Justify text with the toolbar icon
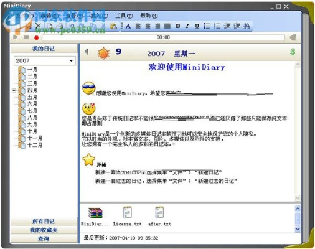315x249 pixels. coord(167,26)
